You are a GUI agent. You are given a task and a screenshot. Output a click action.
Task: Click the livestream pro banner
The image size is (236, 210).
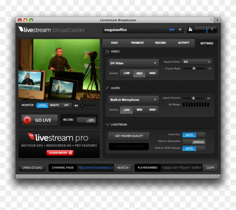click(59, 144)
